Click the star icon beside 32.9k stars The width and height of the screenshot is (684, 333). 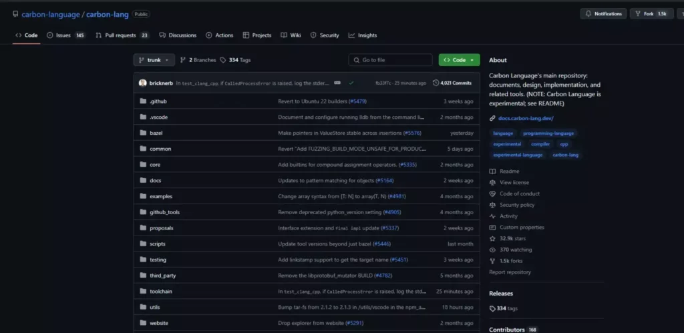click(x=492, y=238)
